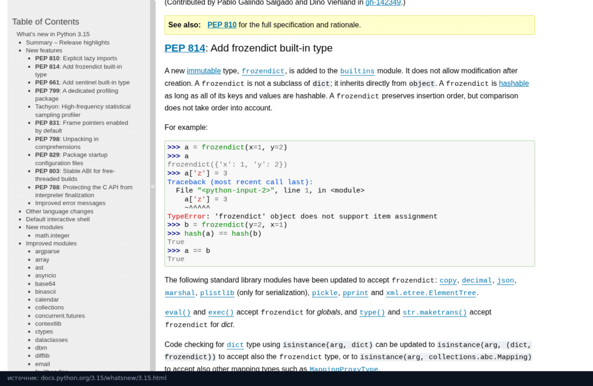
Task: Jump to New modules section
Action: click(44, 227)
